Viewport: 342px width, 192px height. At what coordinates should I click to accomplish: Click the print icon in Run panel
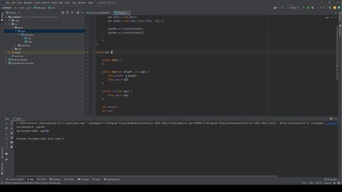pos(12,142)
